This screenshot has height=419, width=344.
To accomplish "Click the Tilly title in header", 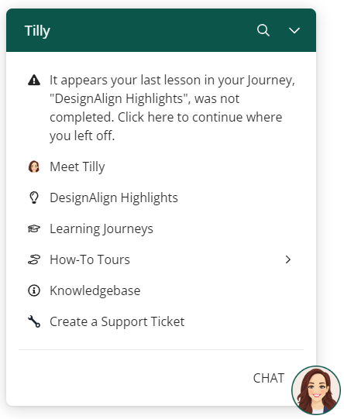I will coord(37,31).
